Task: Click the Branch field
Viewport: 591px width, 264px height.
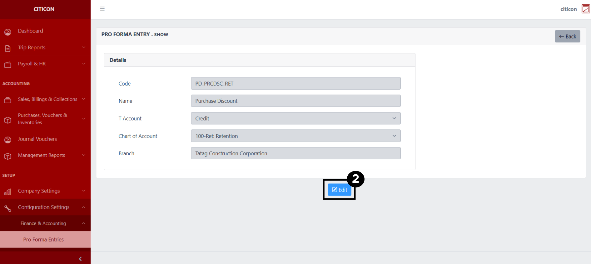Action: [x=295, y=153]
